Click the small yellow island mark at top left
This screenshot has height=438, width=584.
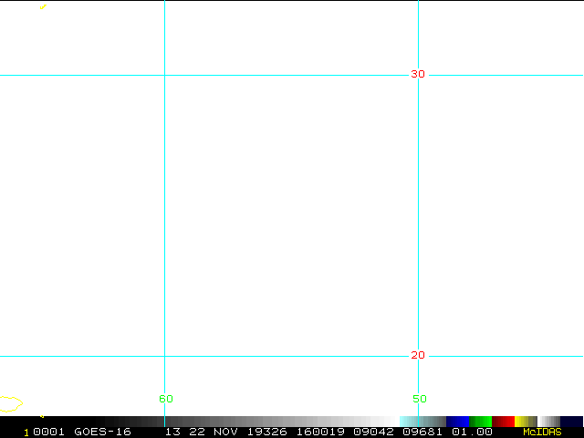pos(43,6)
